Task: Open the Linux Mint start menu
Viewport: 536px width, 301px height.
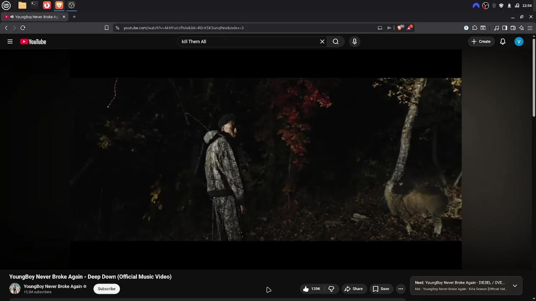Action: [6, 5]
